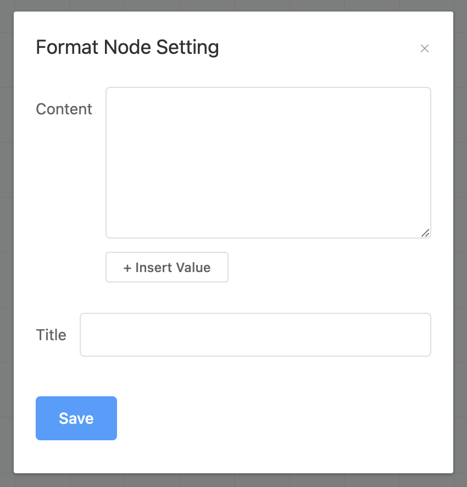Click the gray backdrop left of the dialog

[x=7, y=242]
